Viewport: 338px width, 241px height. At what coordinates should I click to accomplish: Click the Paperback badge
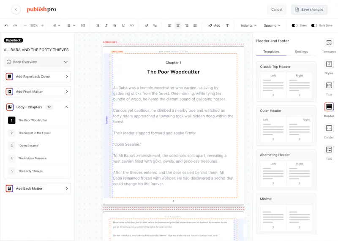[14, 40]
